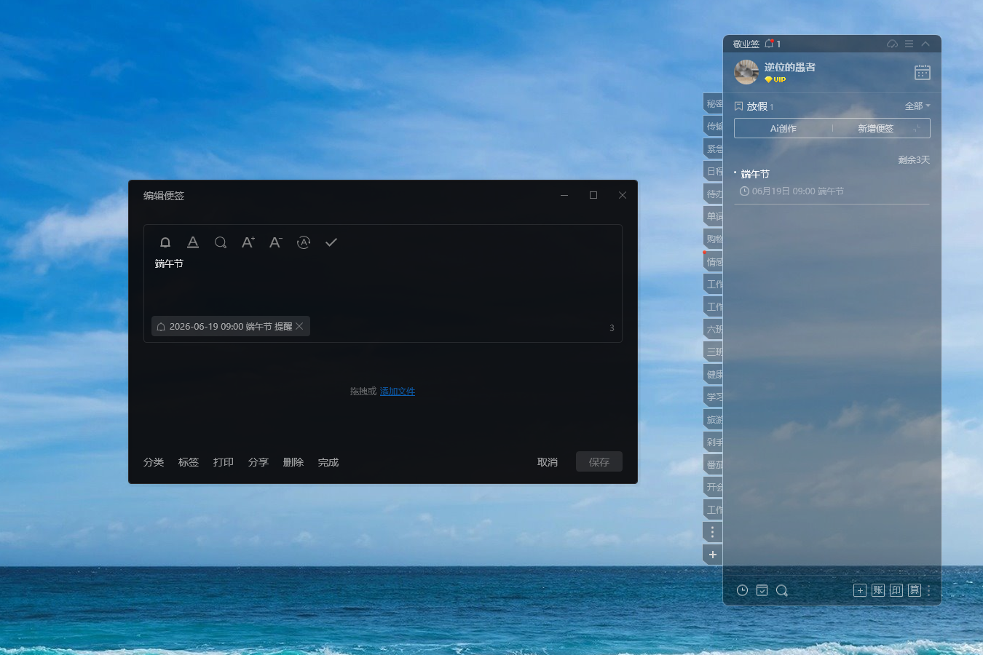The image size is (983, 655).
Task: Open notification bell in 敬业签 title bar
Action: pyautogui.click(x=769, y=44)
